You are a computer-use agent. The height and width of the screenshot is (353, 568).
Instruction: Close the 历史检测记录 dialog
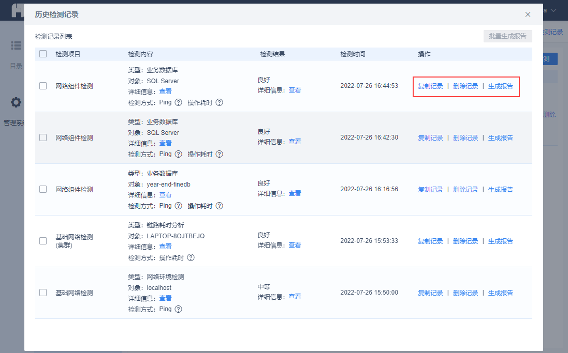click(528, 14)
